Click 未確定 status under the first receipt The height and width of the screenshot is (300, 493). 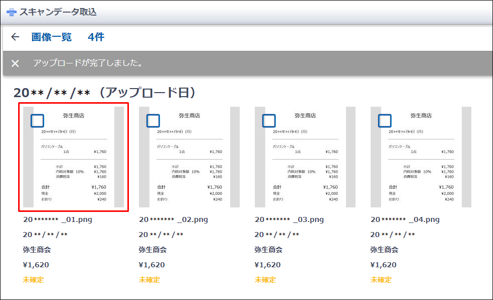33,280
